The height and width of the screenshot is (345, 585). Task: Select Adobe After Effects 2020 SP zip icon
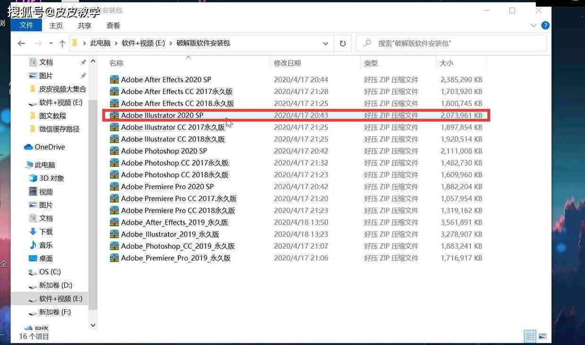114,80
